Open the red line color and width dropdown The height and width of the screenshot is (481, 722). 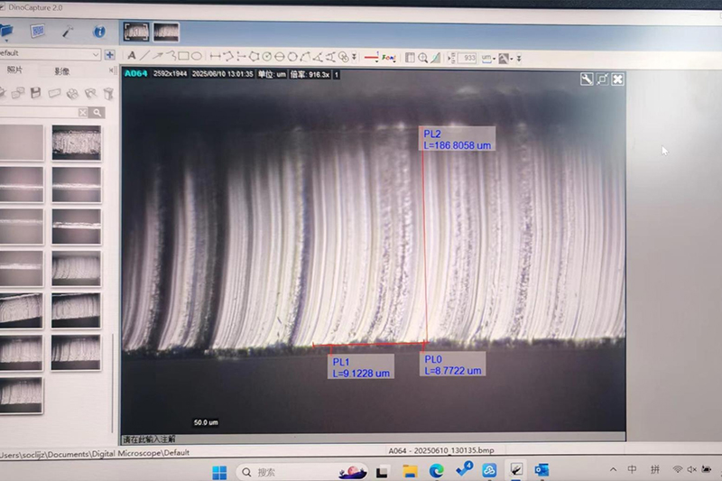(x=372, y=58)
